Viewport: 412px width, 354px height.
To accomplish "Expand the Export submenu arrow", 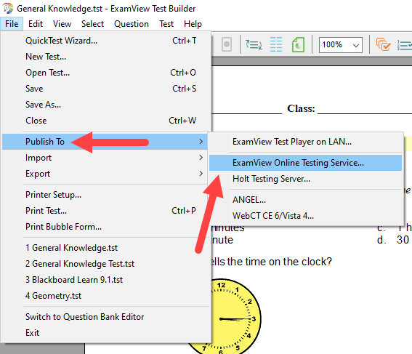I will (x=201, y=174).
